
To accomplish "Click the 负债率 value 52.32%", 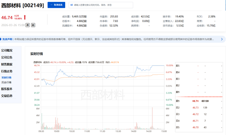I will click(114, 26).
